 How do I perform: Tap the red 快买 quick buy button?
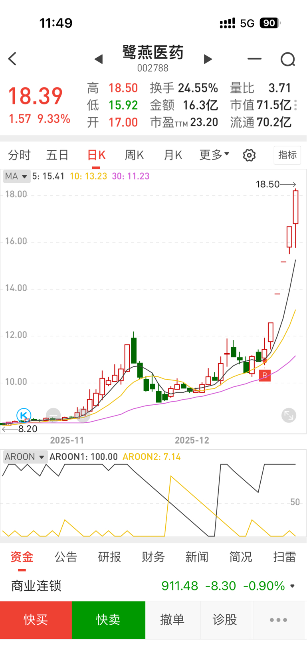tap(36, 620)
